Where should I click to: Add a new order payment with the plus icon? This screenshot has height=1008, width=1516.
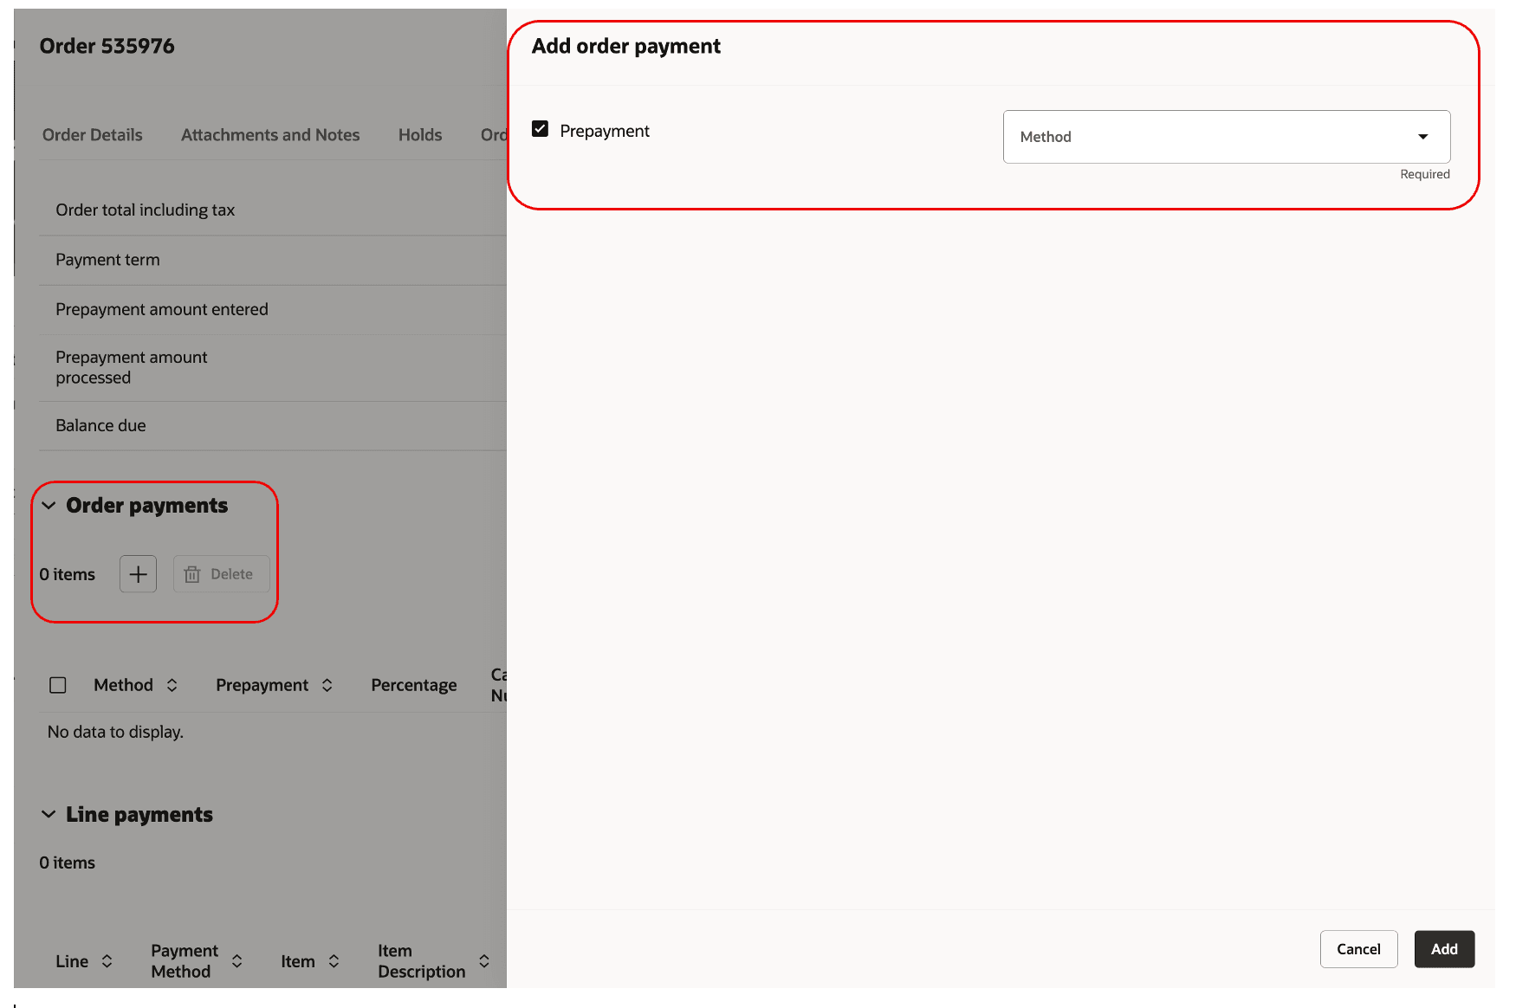click(137, 573)
